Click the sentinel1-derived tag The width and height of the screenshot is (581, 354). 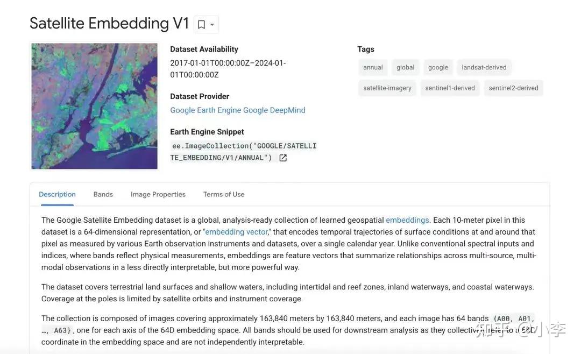coord(450,88)
